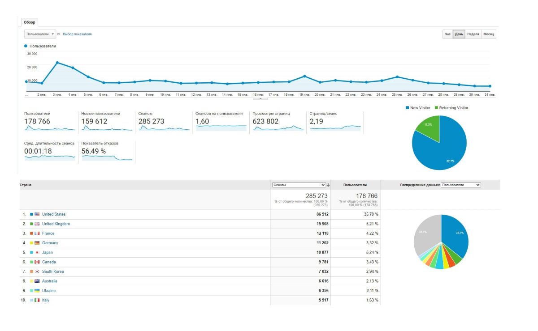
Task: Select the Обзор tab
Action: coord(30,22)
